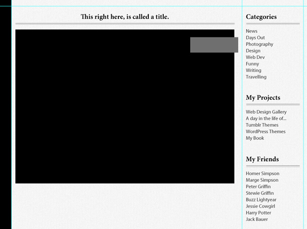This screenshot has height=229, width=307.
Task: Click the large black image placeholder
Action: [x=125, y=106]
